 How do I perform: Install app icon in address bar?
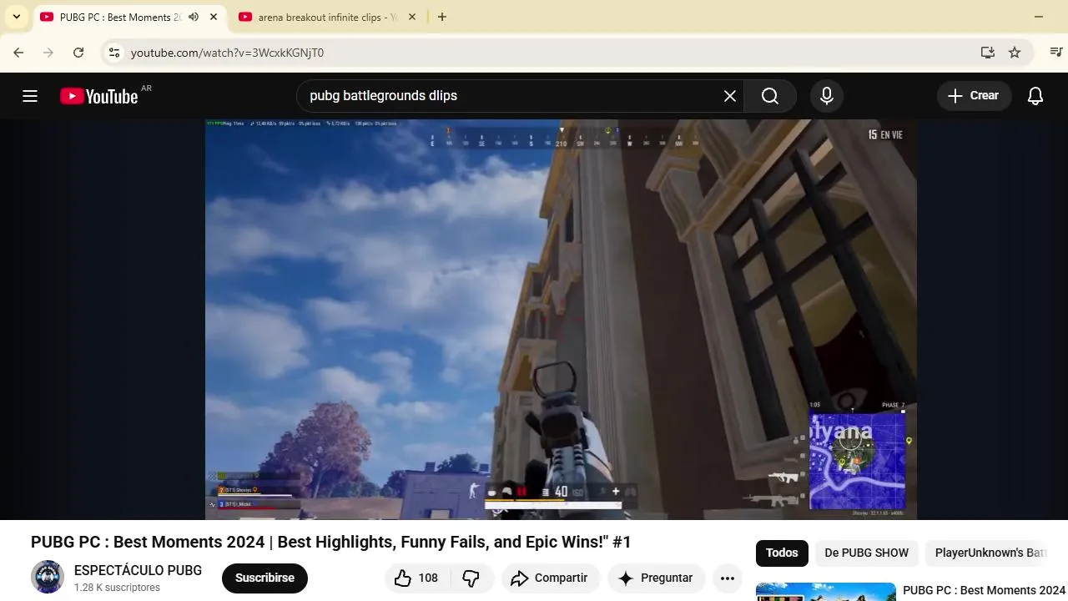988,53
